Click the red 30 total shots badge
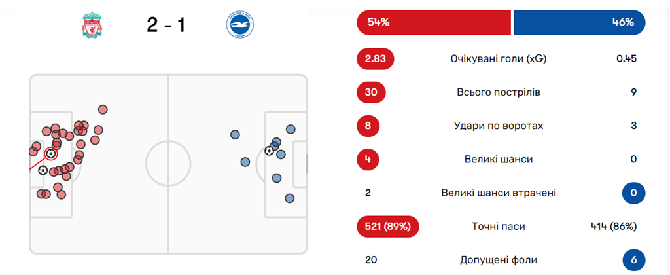Viewport: 670px width, 275px height. (x=371, y=92)
